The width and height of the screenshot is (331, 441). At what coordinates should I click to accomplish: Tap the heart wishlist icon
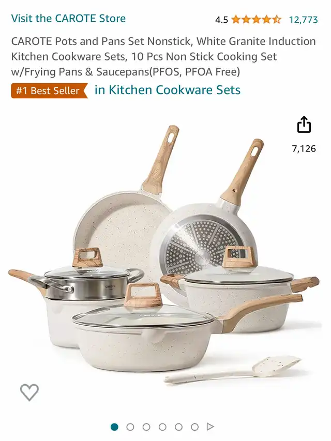click(x=29, y=392)
